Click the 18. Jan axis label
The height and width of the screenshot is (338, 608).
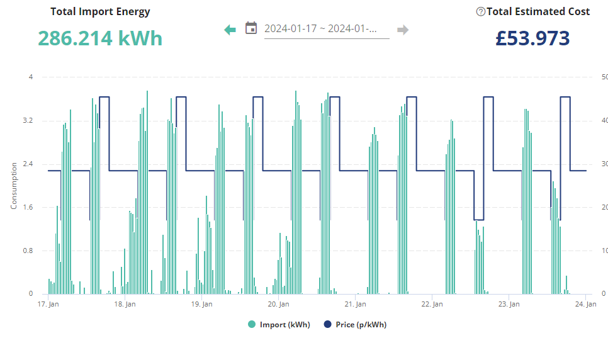point(125,304)
